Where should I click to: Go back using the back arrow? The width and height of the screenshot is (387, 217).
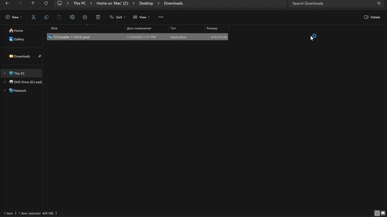(7, 3)
